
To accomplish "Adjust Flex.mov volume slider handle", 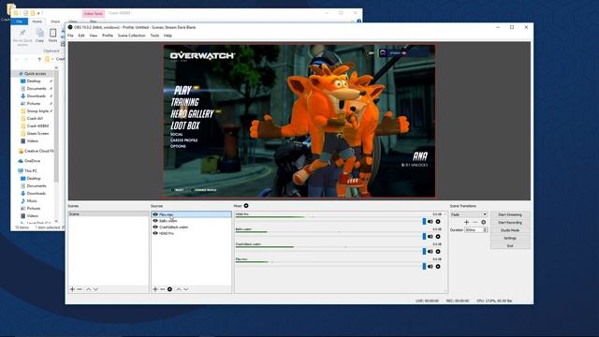I will coord(424,266).
